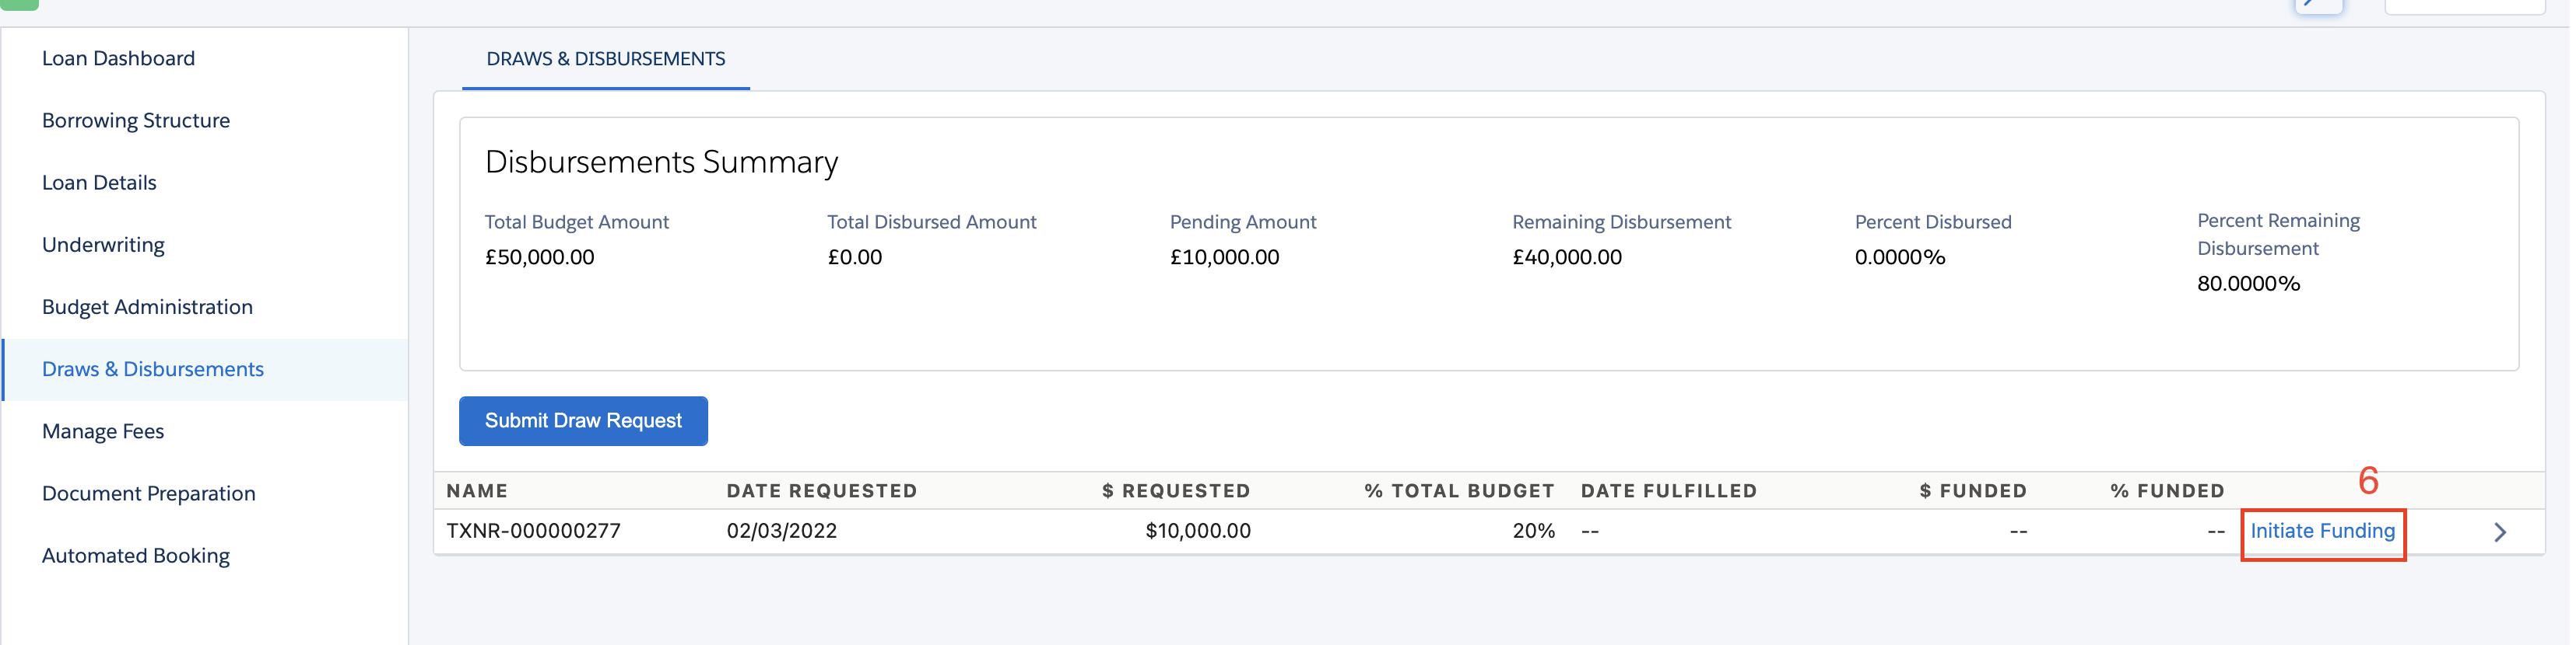Viewport: 2576px width, 645px height.
Task: Click the $ REQUESTED column header
Action: pos(1176,490)
